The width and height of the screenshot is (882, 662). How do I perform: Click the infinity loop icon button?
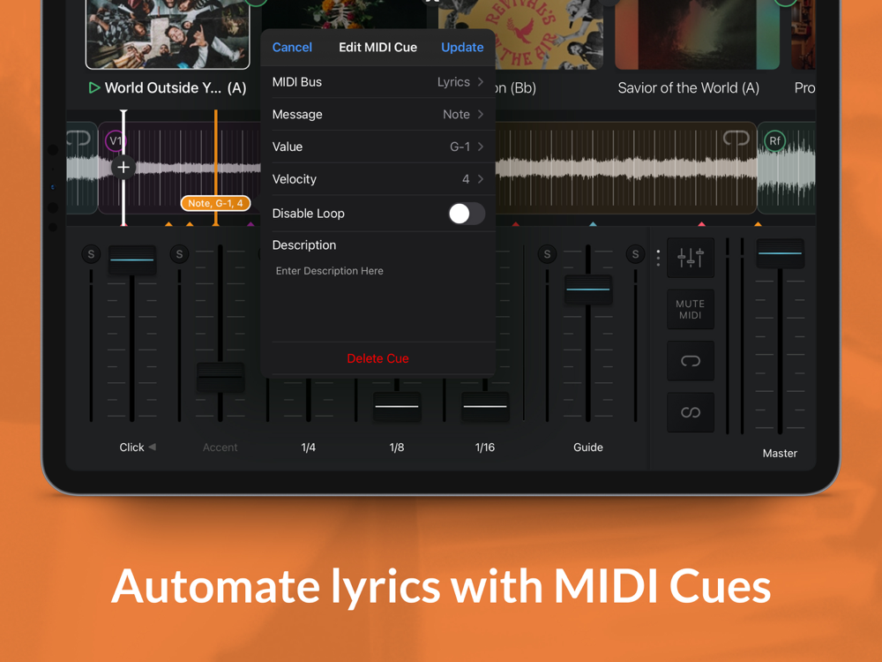coord(691,412)
